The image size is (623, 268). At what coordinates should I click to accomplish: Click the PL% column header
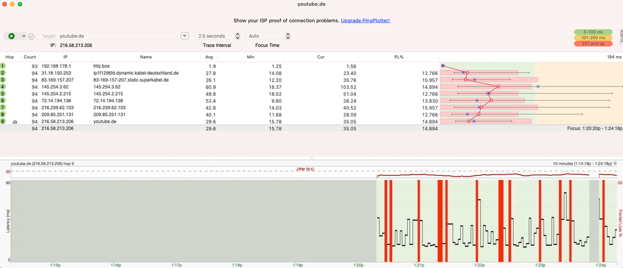(x=398, y=57)
